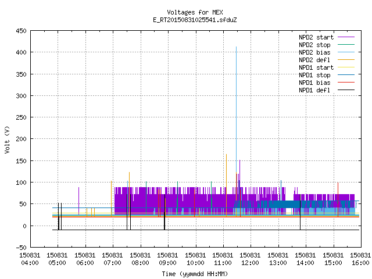The image size is (372, 279).
Task: Click the orange NPD2 defl legend line
Action: (x=346, y=60)
